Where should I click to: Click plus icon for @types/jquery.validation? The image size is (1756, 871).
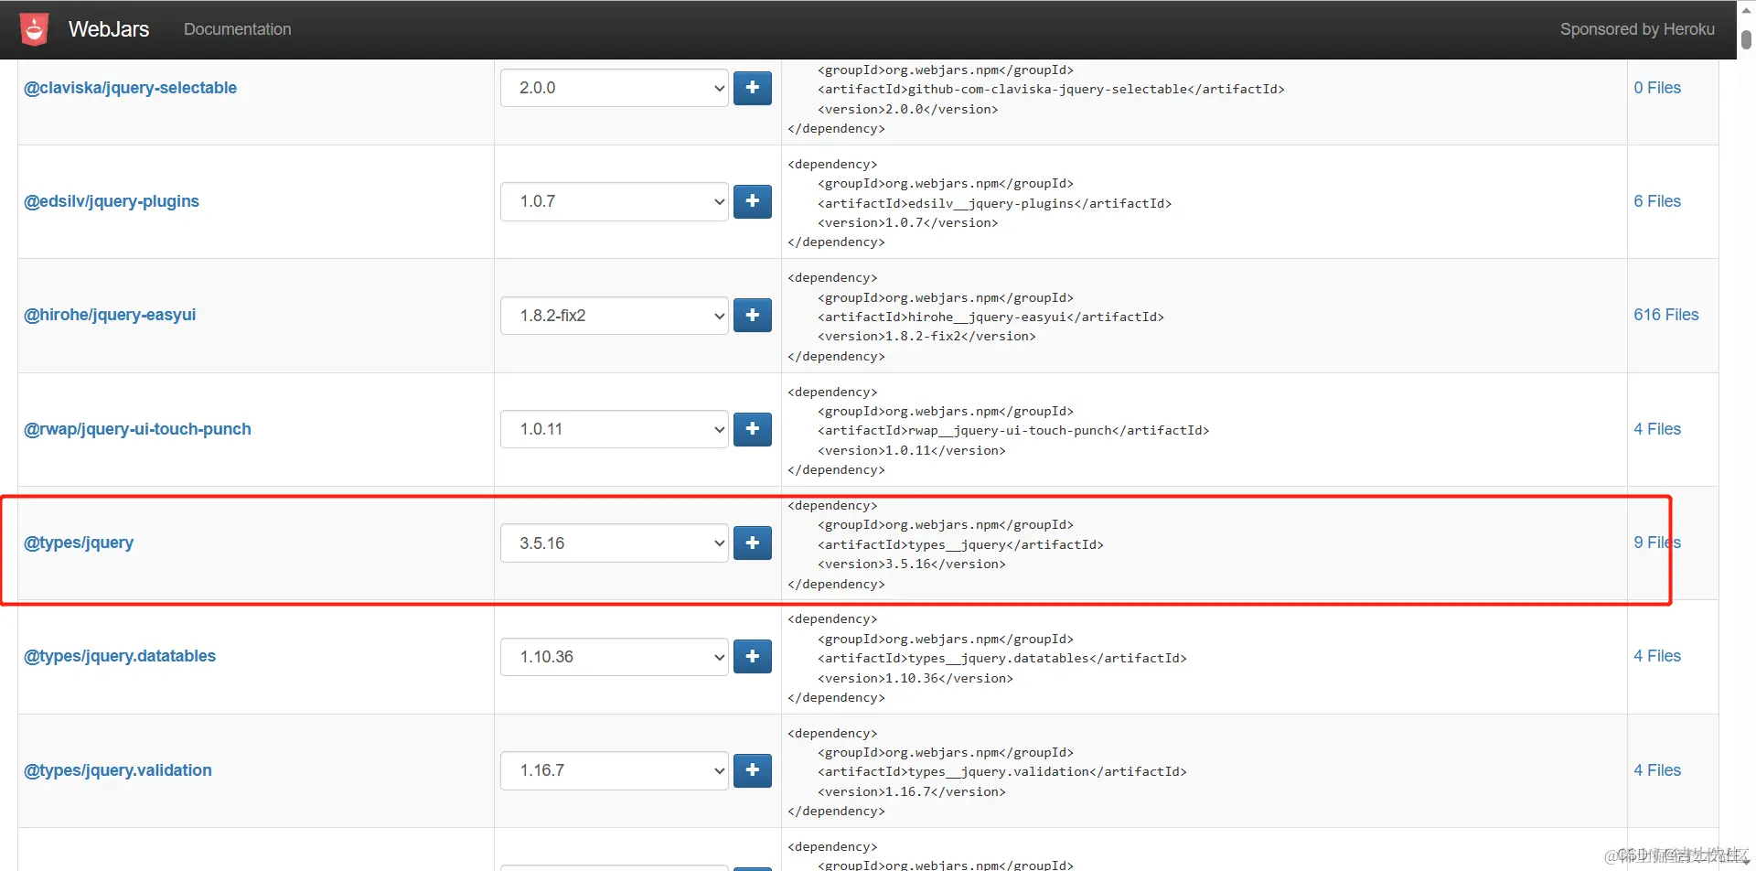pos(753,770)
